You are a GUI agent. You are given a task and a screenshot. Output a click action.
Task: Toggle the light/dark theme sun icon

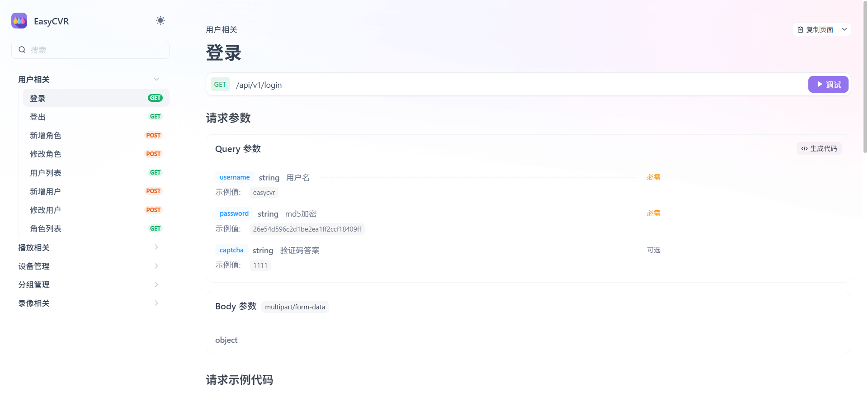160,21
